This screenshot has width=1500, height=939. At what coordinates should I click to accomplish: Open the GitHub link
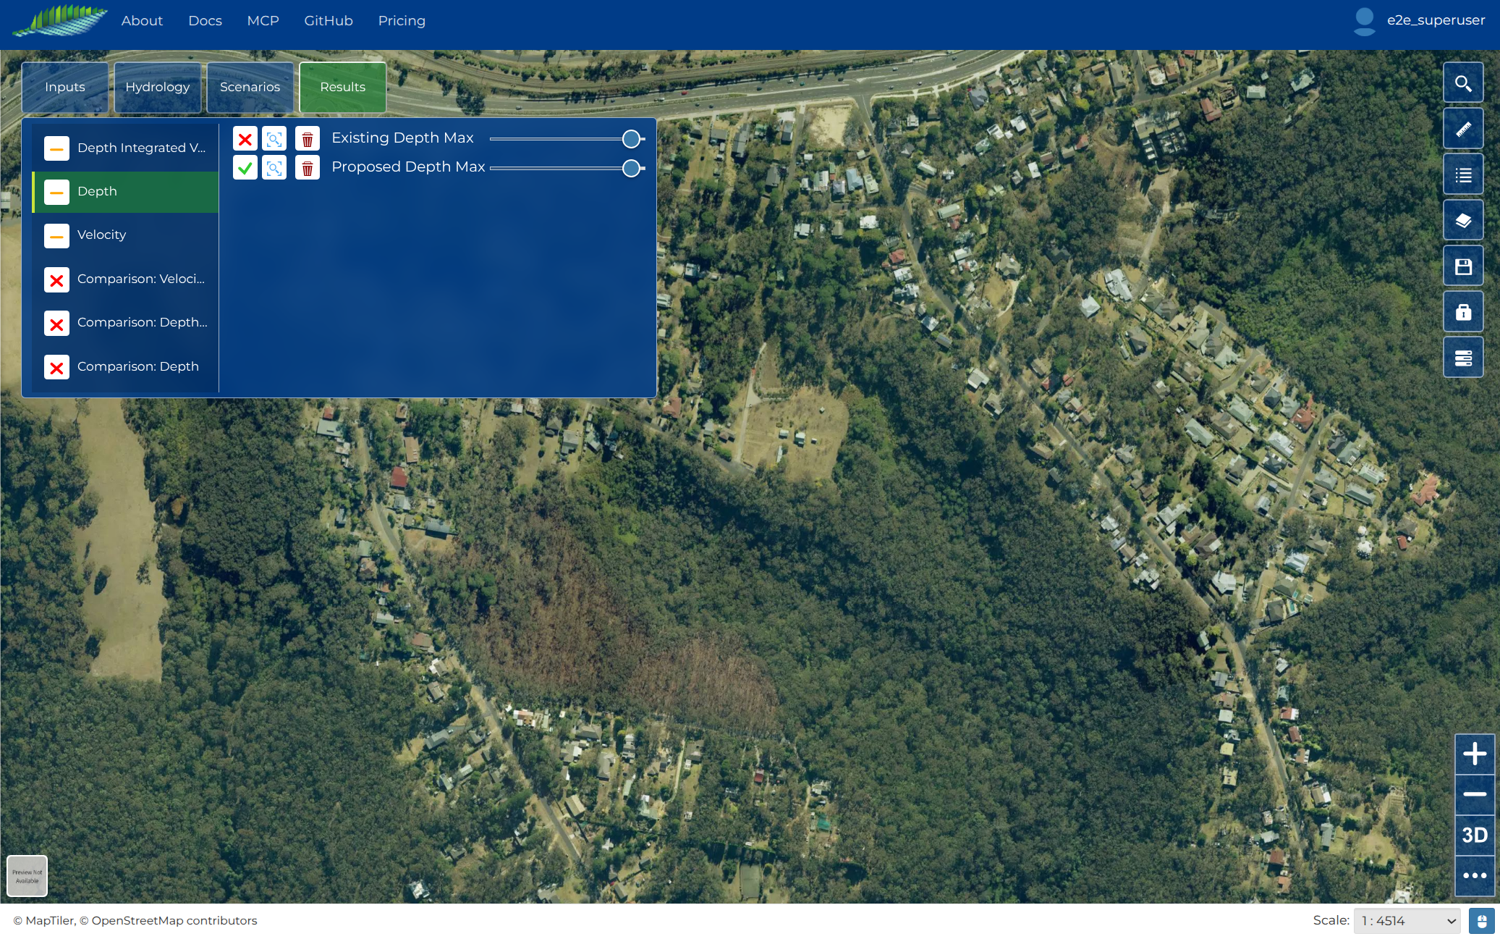[329, 21]
